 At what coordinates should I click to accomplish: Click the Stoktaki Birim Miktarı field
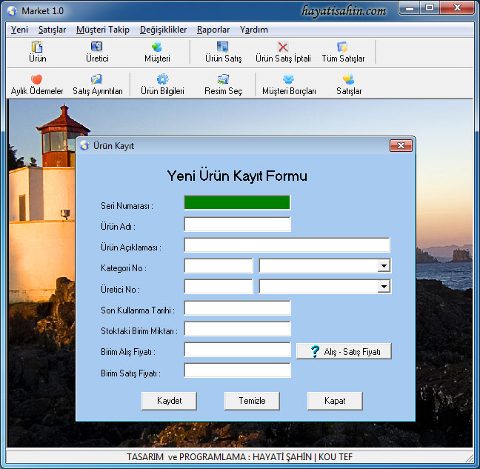237,329
